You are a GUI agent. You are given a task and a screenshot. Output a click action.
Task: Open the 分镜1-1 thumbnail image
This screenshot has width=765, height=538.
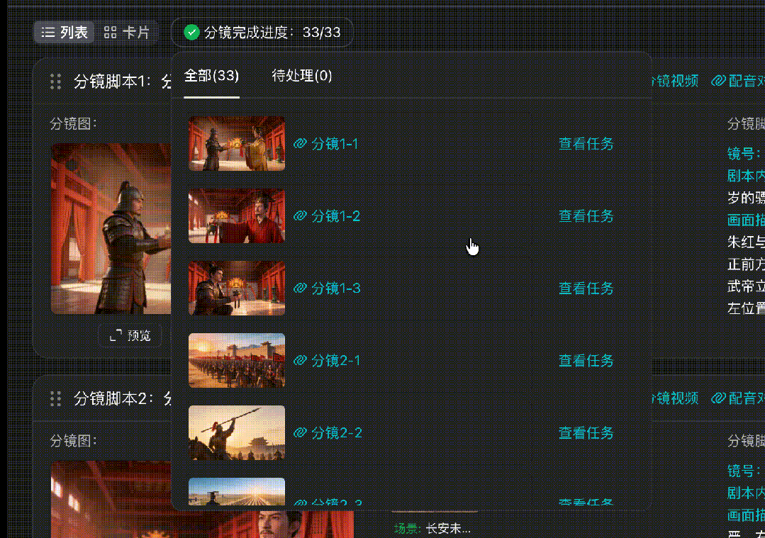[x=237, y=143]
